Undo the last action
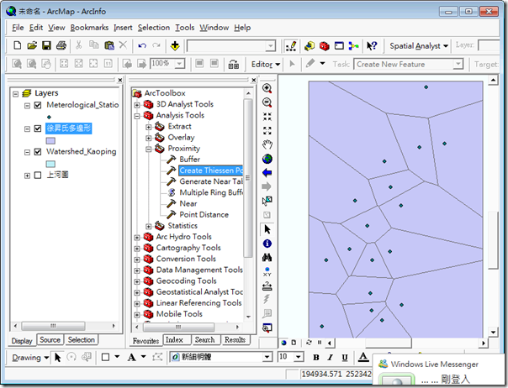The image size is (508, 388). tap(142, 45)
